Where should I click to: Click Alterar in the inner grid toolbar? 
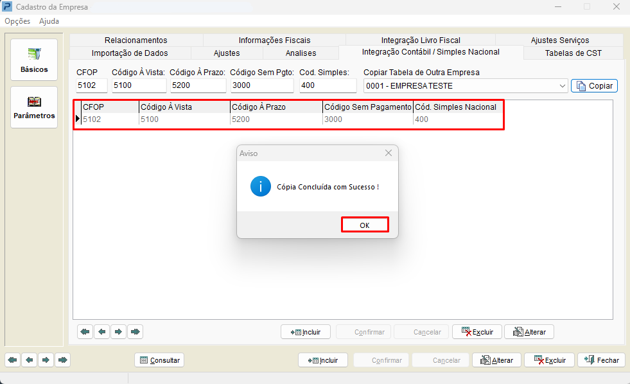(529, 332)
